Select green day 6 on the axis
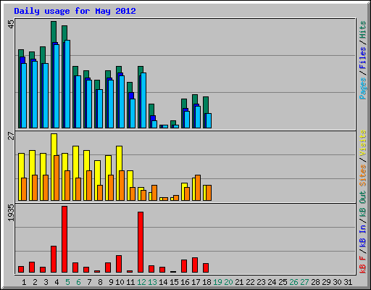The image size is (371, 290). click(78, 282)
